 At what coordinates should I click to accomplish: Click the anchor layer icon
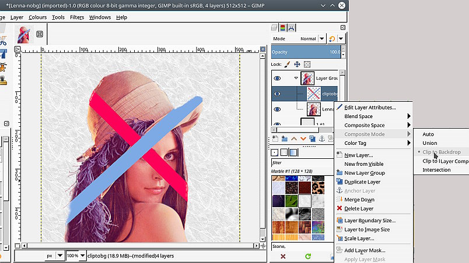click(x=321, y=138)
